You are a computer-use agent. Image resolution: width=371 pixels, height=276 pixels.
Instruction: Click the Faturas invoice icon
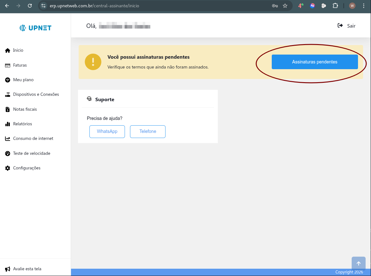click(7, 65)
